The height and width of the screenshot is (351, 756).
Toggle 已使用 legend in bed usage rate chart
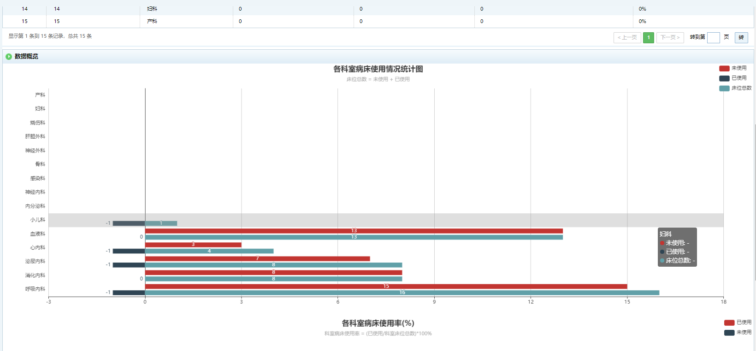(x=738, y=322)
